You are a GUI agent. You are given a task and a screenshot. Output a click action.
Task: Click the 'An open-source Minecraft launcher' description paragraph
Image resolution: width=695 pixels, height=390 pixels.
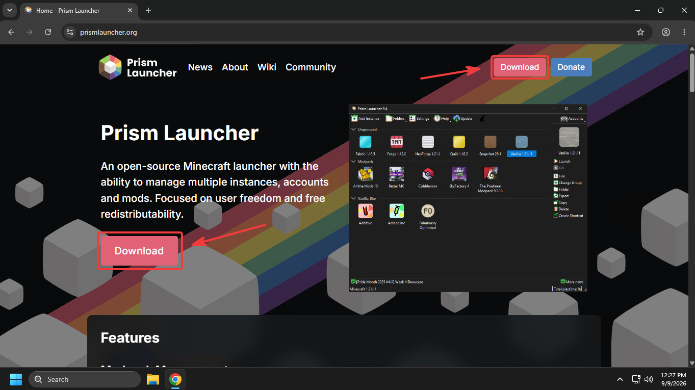pyautogui.click(x=215, y=190)
